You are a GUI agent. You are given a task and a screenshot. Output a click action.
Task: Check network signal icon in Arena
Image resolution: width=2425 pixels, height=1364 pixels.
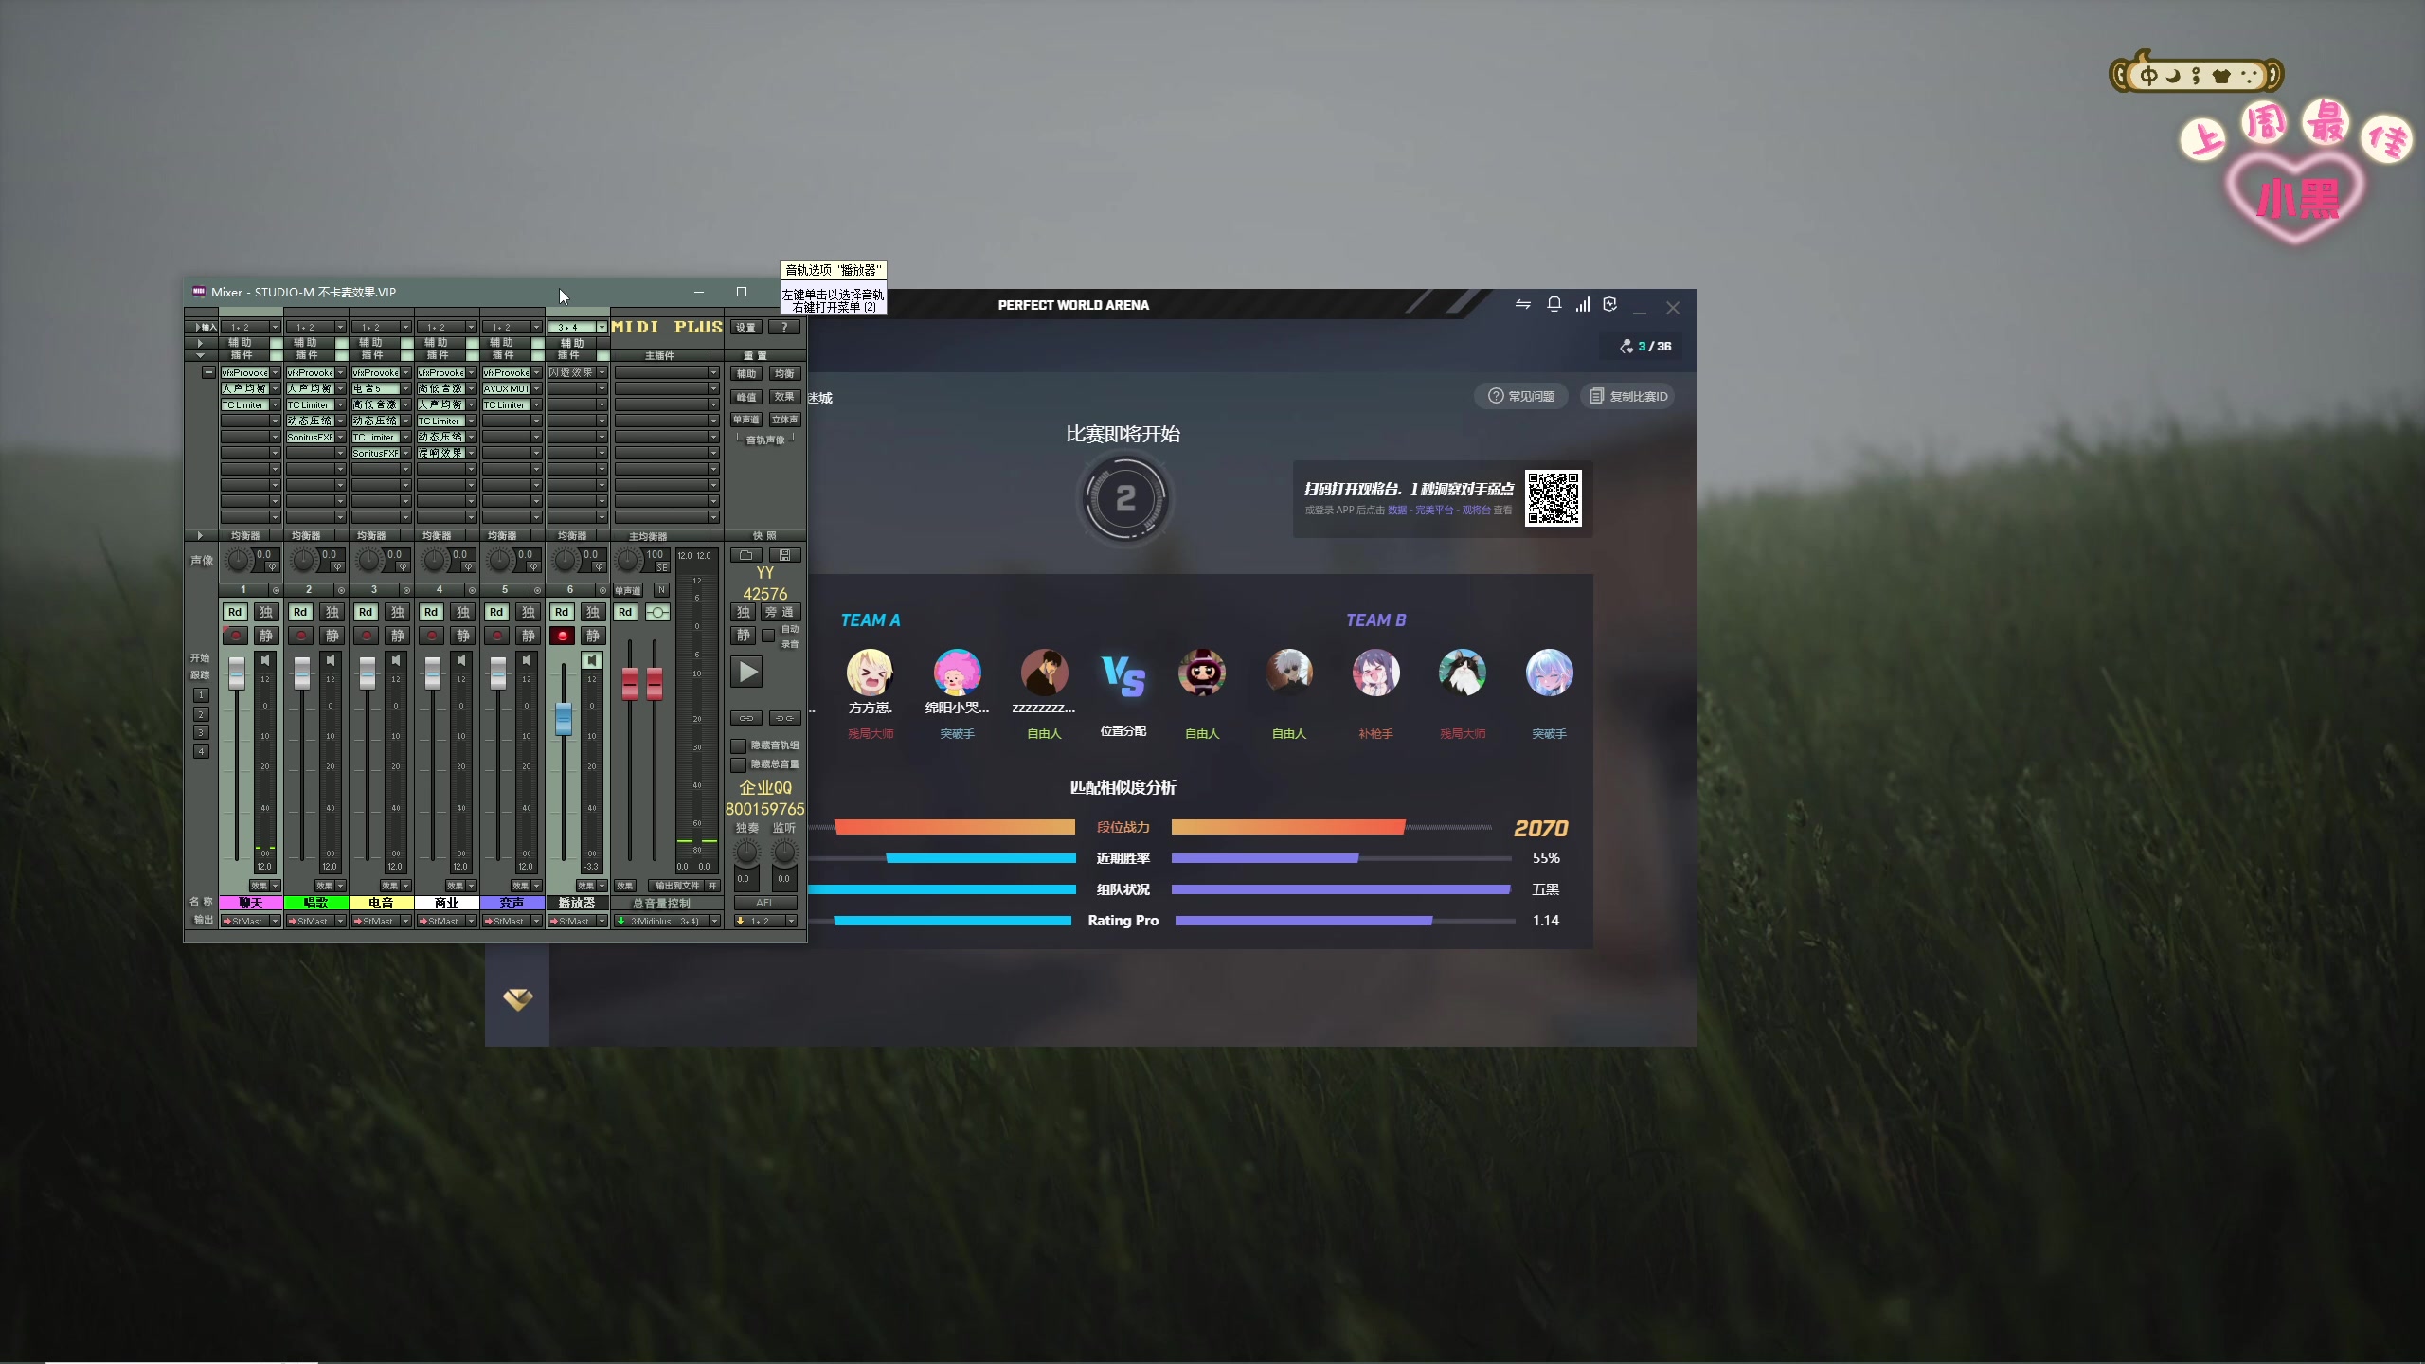[x=1583, y=304]
